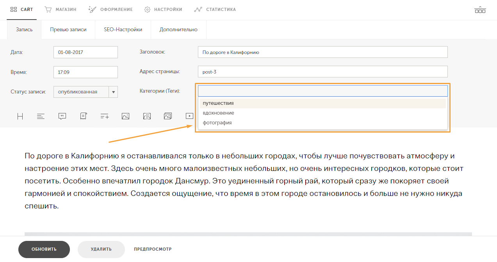The image size is (497, 262).
Task: Open the top-right site structure icon
Action: pyautogui.click(x=480, y=9)
